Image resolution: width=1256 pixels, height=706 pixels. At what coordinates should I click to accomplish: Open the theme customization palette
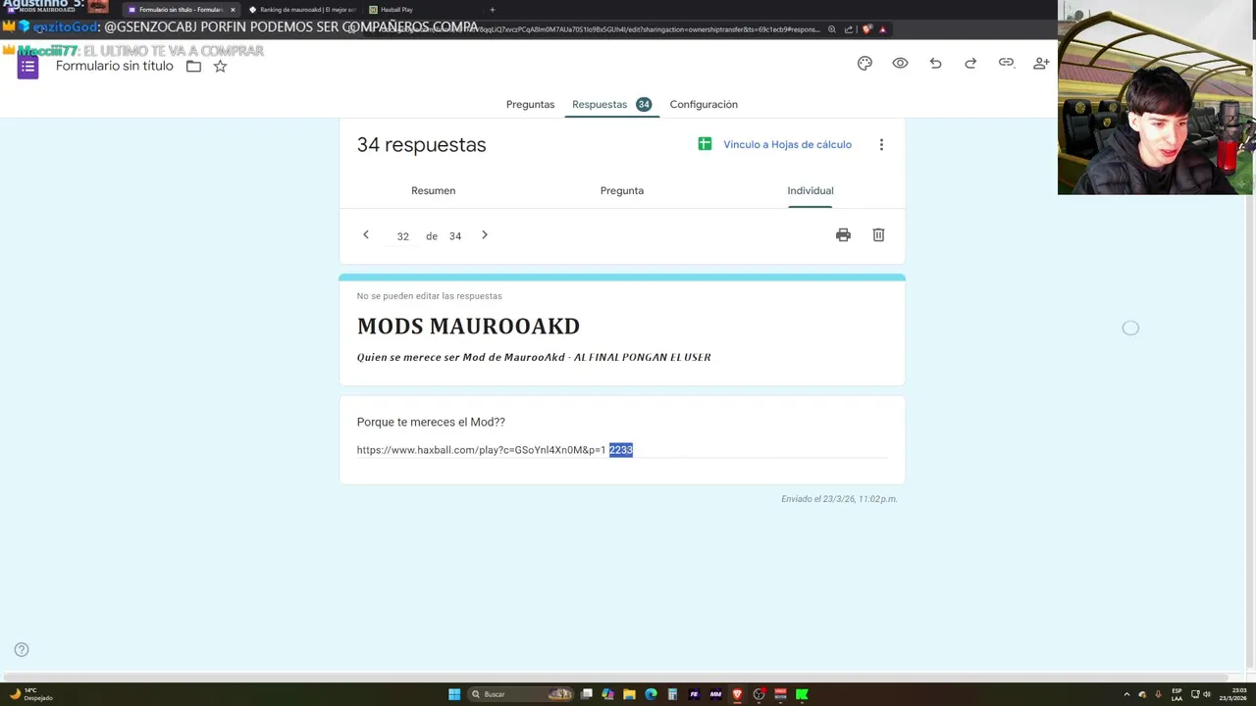click(864, 63)
